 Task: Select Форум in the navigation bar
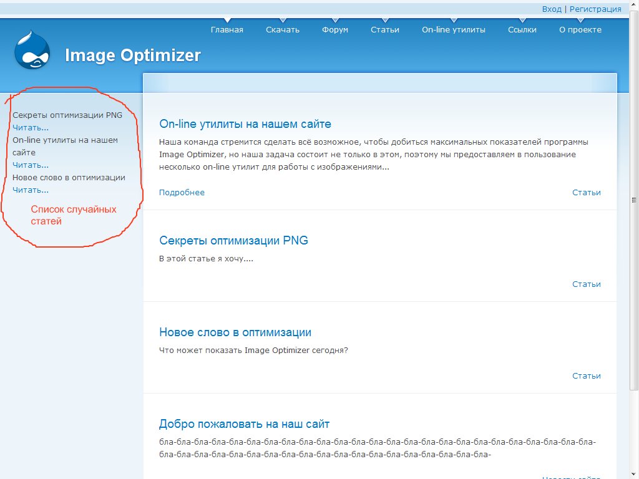(x=335, y=30)
